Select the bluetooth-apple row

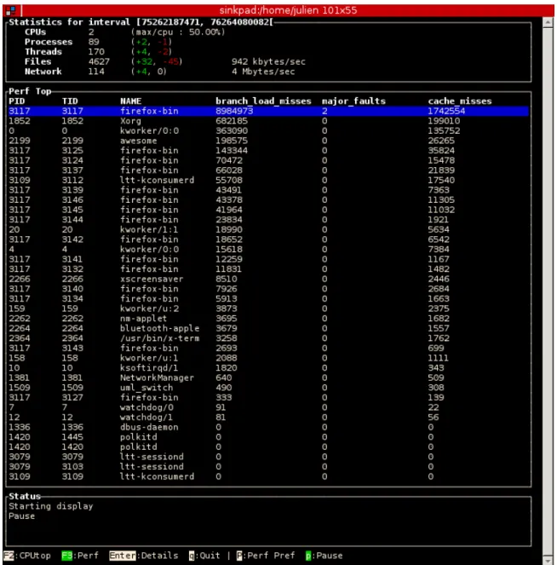tap(268, 328)
